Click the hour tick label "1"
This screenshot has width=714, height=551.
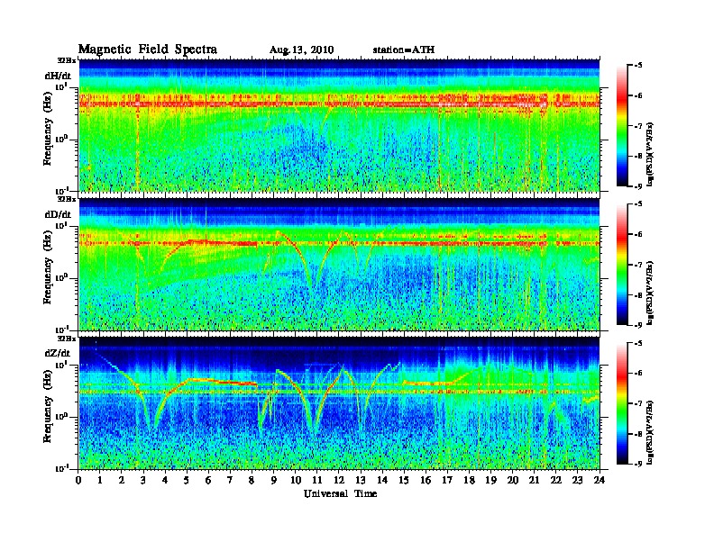click(101, 480)
